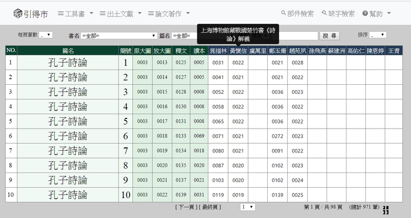Click 釋文 page 0130 in row 4
Image resolution: width=411 pixels, height=218 pixels.
(181, 106)
